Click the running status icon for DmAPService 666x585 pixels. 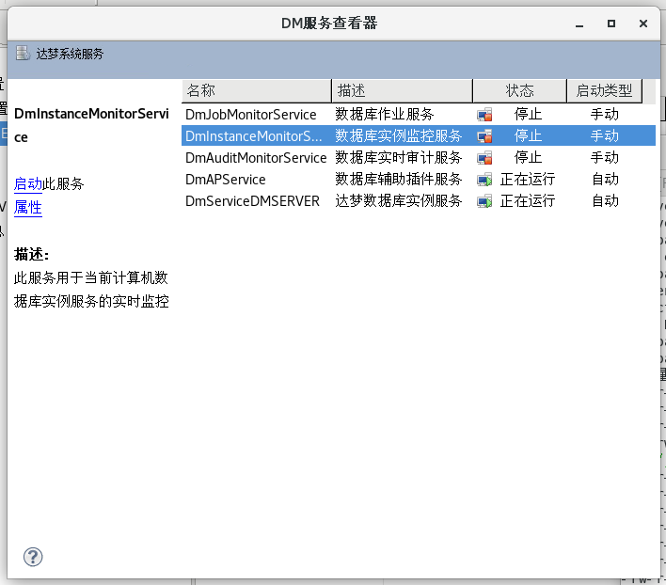coord(484,180)
